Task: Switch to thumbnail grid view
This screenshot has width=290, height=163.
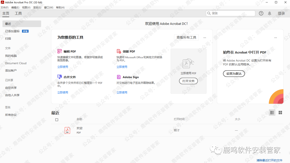Action: (x=280, y=113)
